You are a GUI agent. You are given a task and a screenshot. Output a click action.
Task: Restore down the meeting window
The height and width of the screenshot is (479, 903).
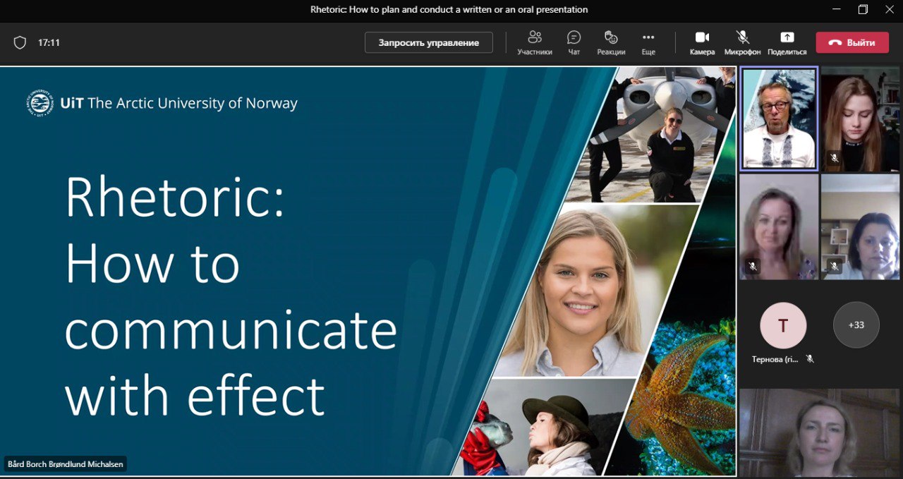[863, 10]
